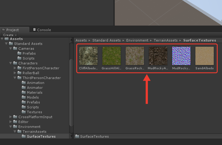The image size is (222, 145).
Task: Expand the FirstPersonCharacter folder arrow
Action: pyautogui.click(x=15, y=68)
